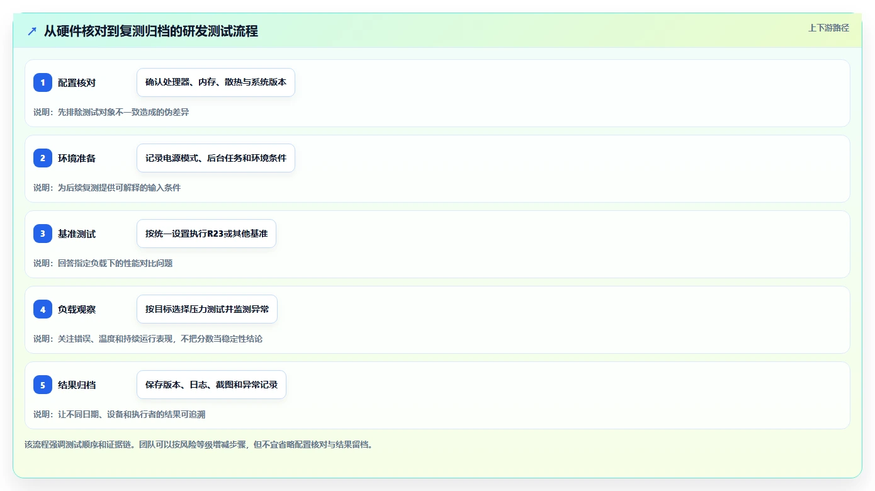This screenshot has width=875, height=491.
Task: Click step number badge 1
Action: (x=43, y=82)
